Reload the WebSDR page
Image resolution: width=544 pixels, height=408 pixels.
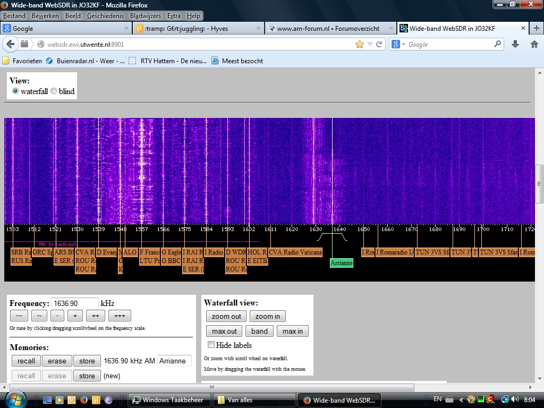[379, 45]
